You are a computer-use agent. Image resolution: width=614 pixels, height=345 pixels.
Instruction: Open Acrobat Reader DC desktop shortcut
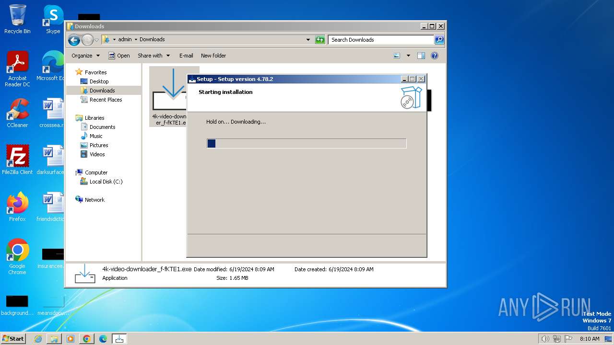17,69
